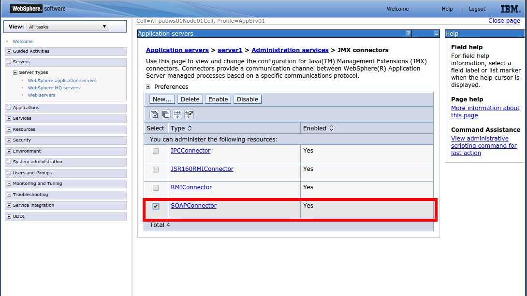Go to Administration services breadcrumb
The width and height of the screenshot is (527, 296).
pyautogui.click(x=290, y=50)
